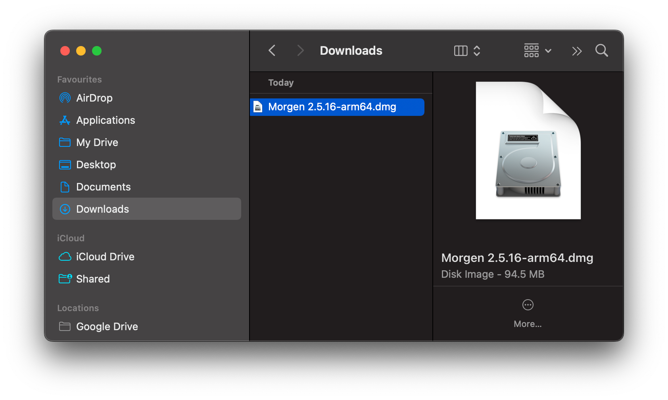The width and height of the screenshot is (668, 400).
Task: Go back with the left chevron
Action: (x=272, y=50)
